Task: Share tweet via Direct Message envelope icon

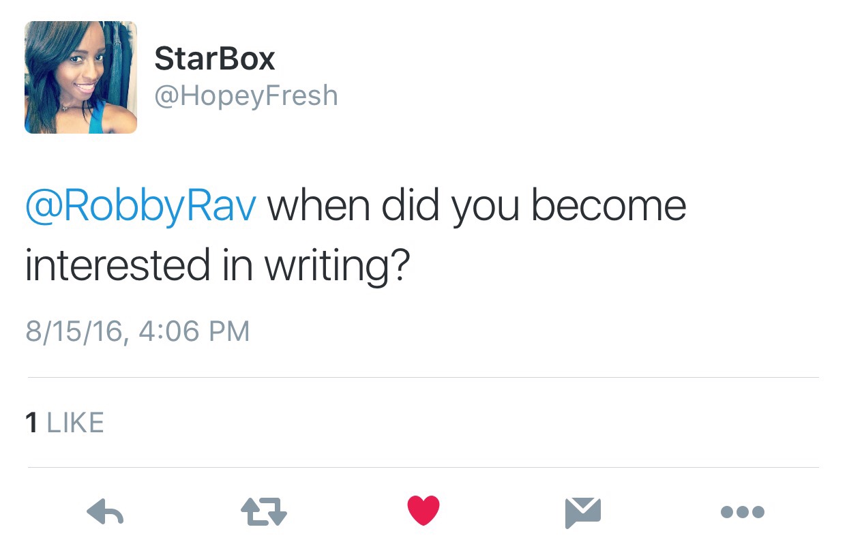Action: pos(583,512)
